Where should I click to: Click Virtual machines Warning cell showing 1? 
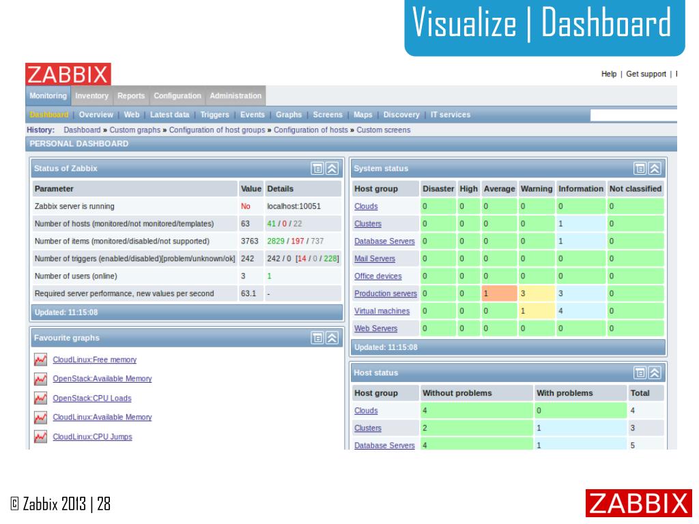coord(537,311)
